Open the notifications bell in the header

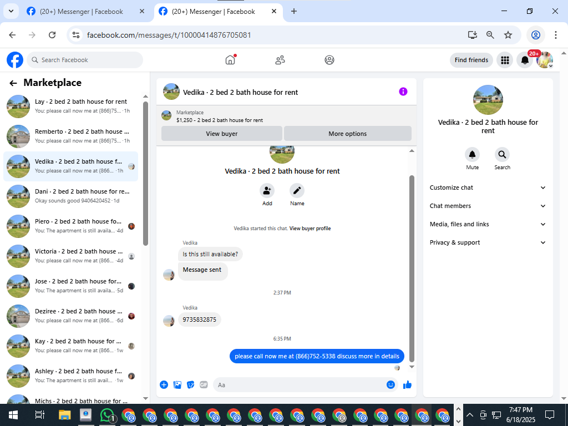[x=525, y=60]
